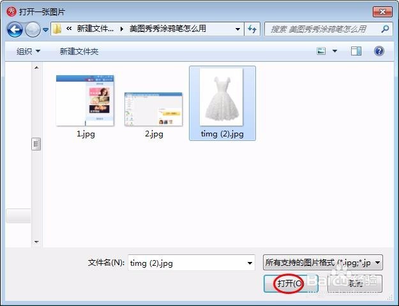This screenshot has height=306, width=399.
Task: Click the magnifier search icon
Action: [x=385, y=29]
